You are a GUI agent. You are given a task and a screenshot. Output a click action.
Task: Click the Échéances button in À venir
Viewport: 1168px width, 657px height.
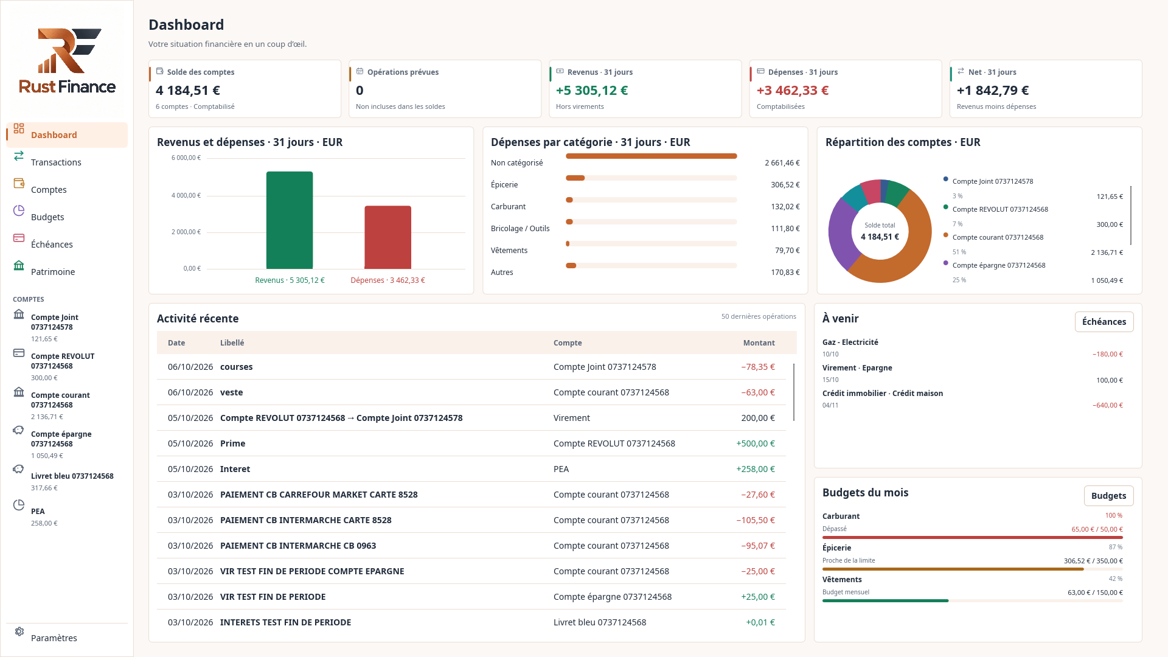[1104, 322]
